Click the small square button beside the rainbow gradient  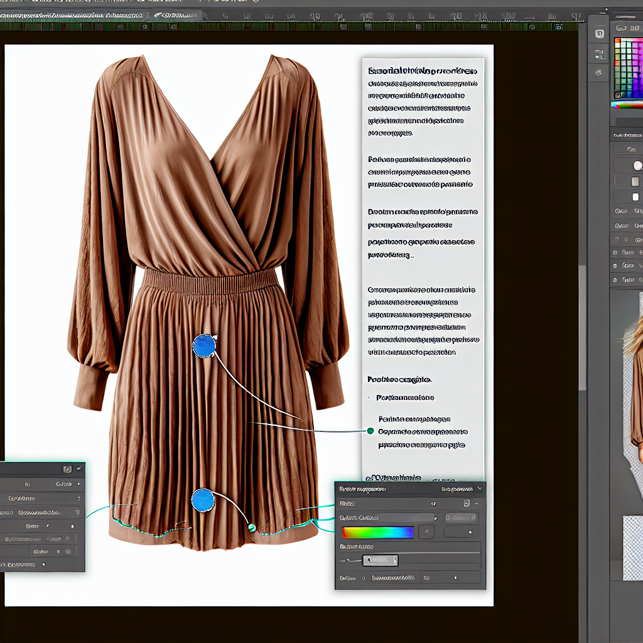[x=426, y=532]
